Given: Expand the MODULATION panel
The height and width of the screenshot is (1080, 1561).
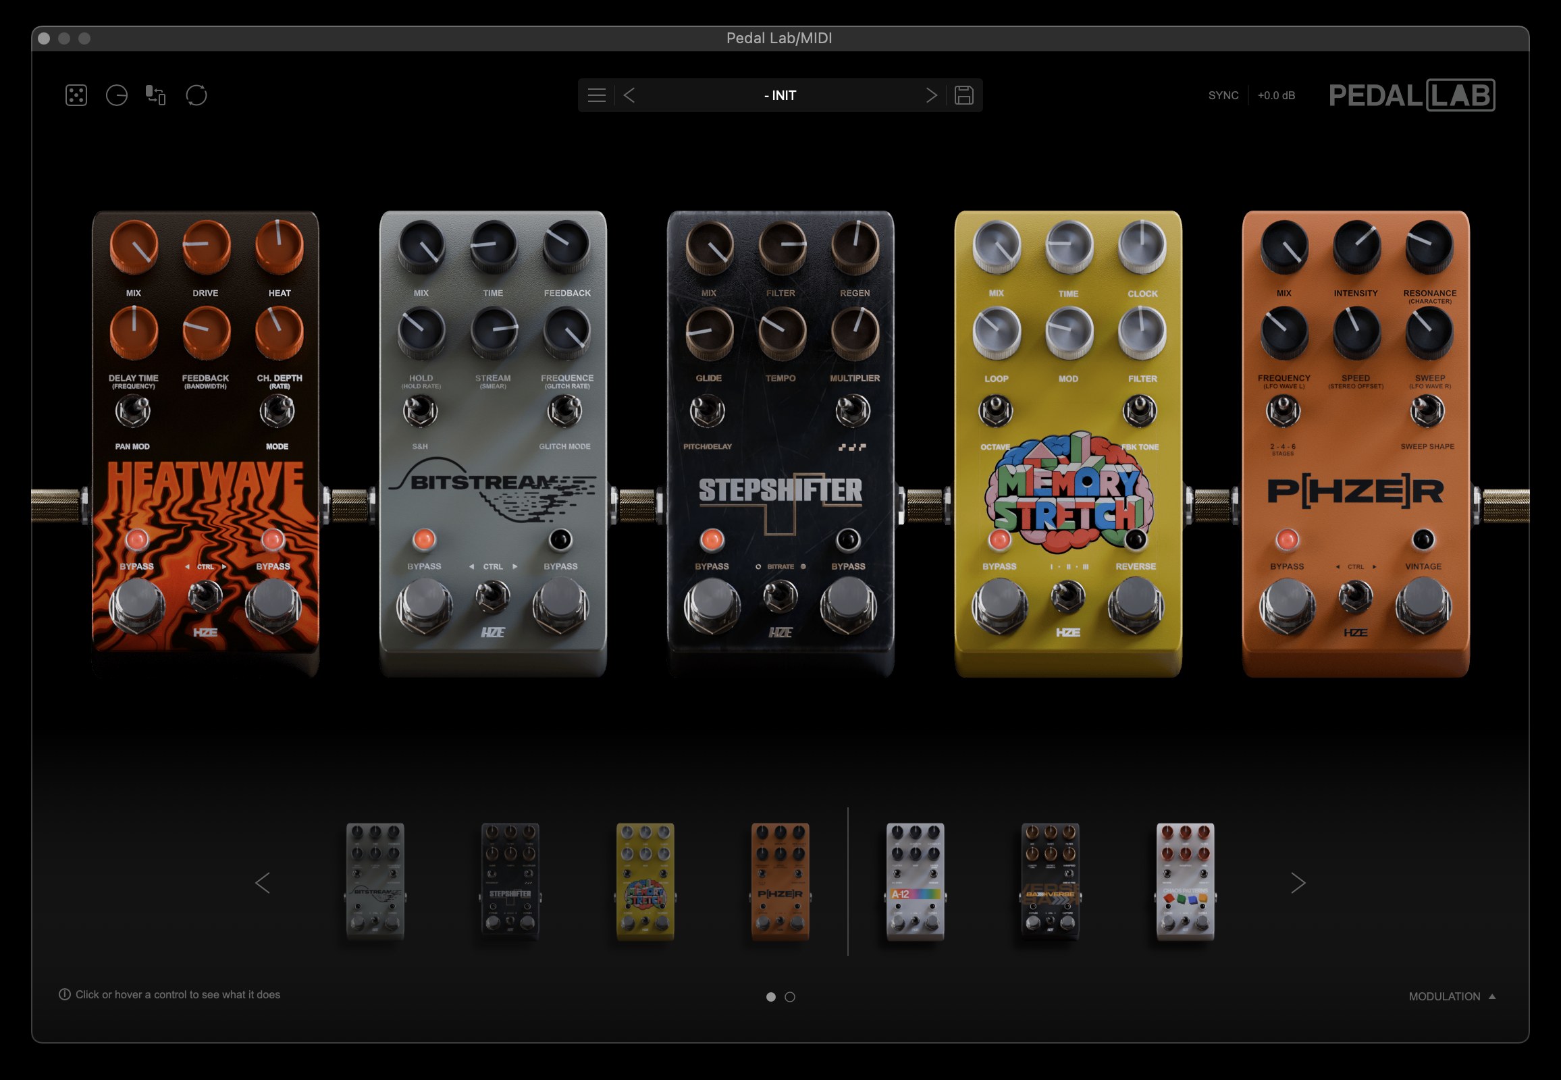Looking at the screenshot, I should pos(1452,996).
